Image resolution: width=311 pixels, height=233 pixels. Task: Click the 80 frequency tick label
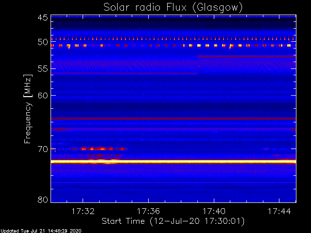click(x=43, y=200)
